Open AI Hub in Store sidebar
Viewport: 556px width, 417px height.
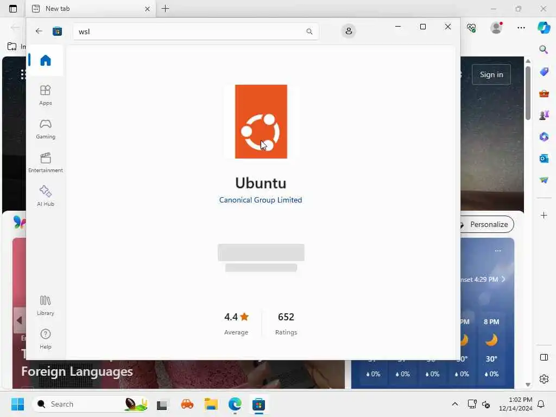tap(46, 195)
